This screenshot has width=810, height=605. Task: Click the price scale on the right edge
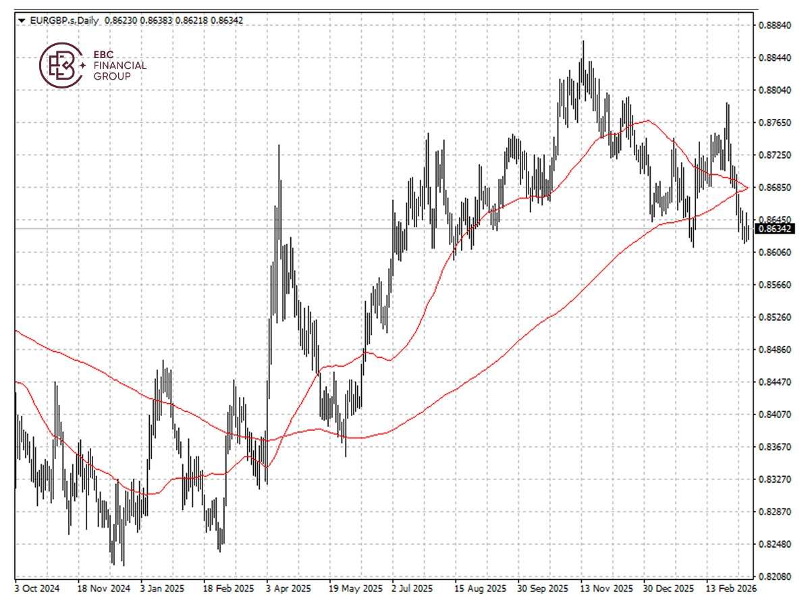tap(774, 304)
